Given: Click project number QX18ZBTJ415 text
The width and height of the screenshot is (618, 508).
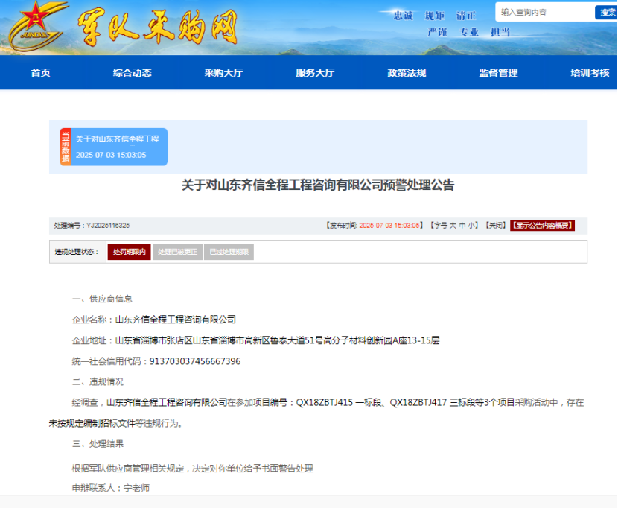Looking at the screenshot, I should (x=325, y=403).
